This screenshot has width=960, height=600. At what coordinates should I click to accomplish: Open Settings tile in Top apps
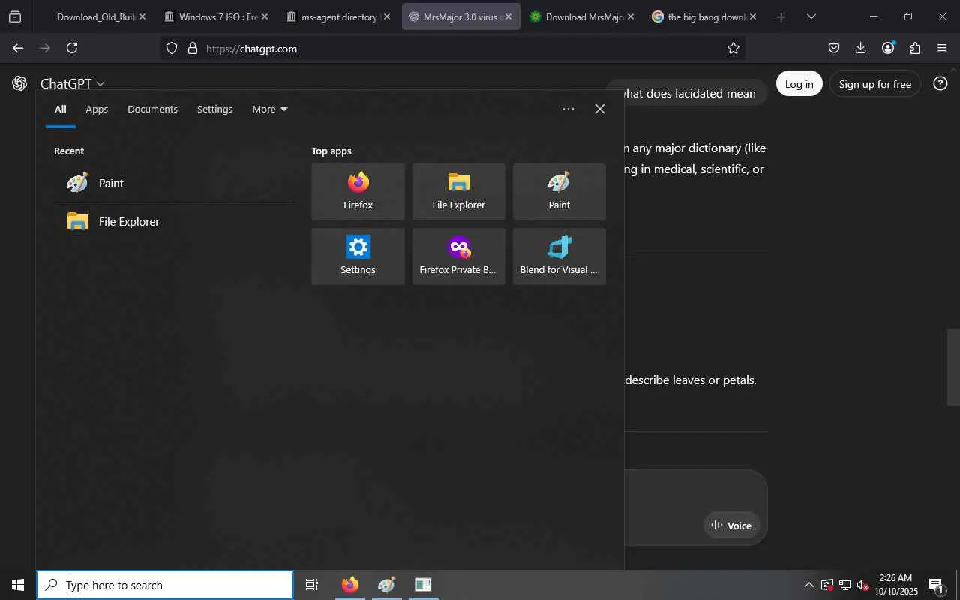[x=358, y=256]
